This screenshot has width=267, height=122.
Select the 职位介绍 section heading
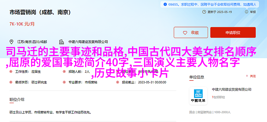click(x=17, y=99)
